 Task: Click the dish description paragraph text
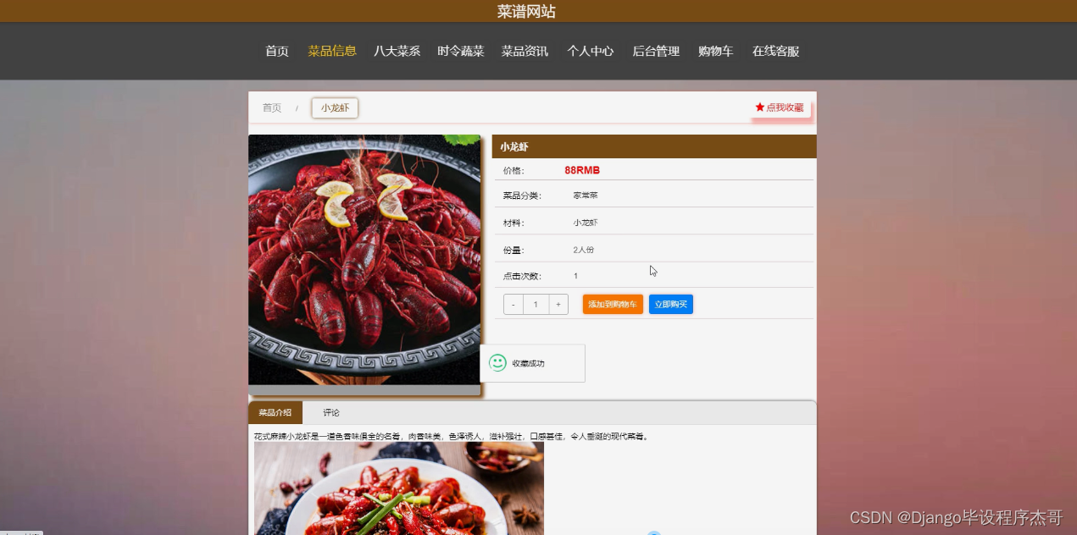(x=452, y=437)
